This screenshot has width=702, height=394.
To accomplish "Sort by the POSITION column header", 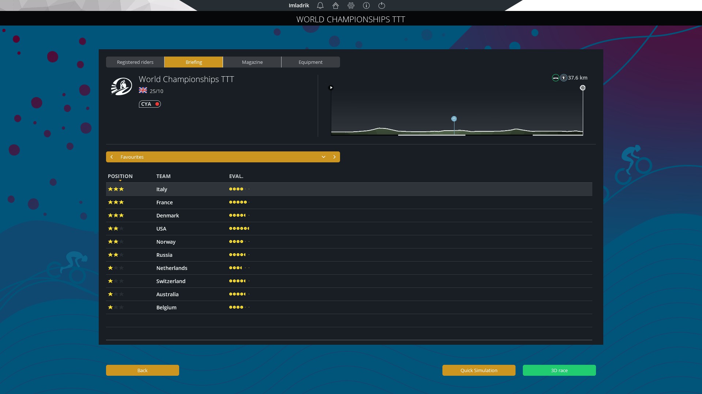I will pyautogui.click(x=120, y=176).
